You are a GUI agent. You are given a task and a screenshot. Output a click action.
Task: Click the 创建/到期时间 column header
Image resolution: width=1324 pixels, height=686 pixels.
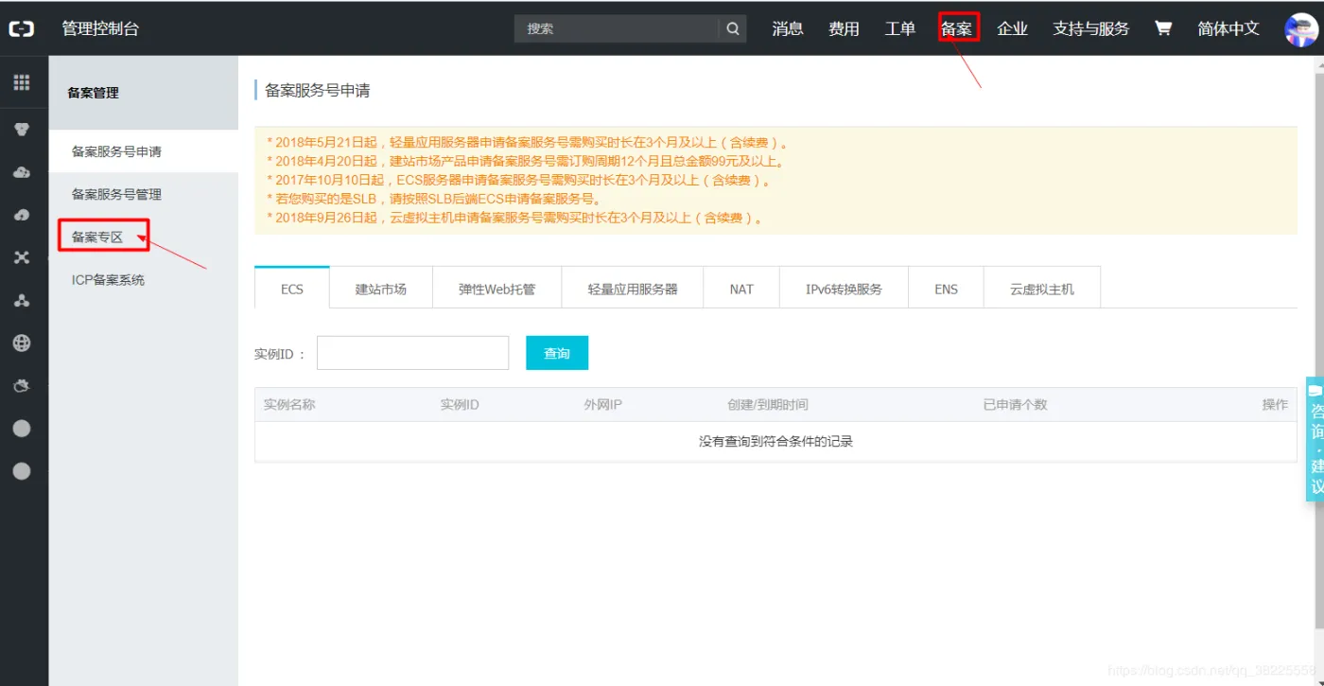coord(768,404)
